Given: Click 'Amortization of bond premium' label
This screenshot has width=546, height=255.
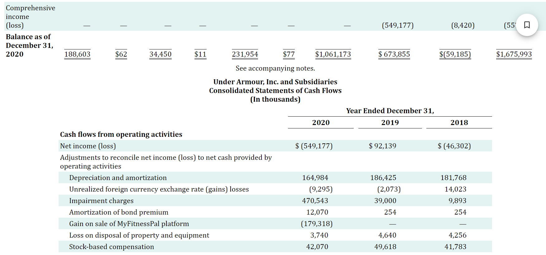Looking at the screenshot, I should point(119,212).
